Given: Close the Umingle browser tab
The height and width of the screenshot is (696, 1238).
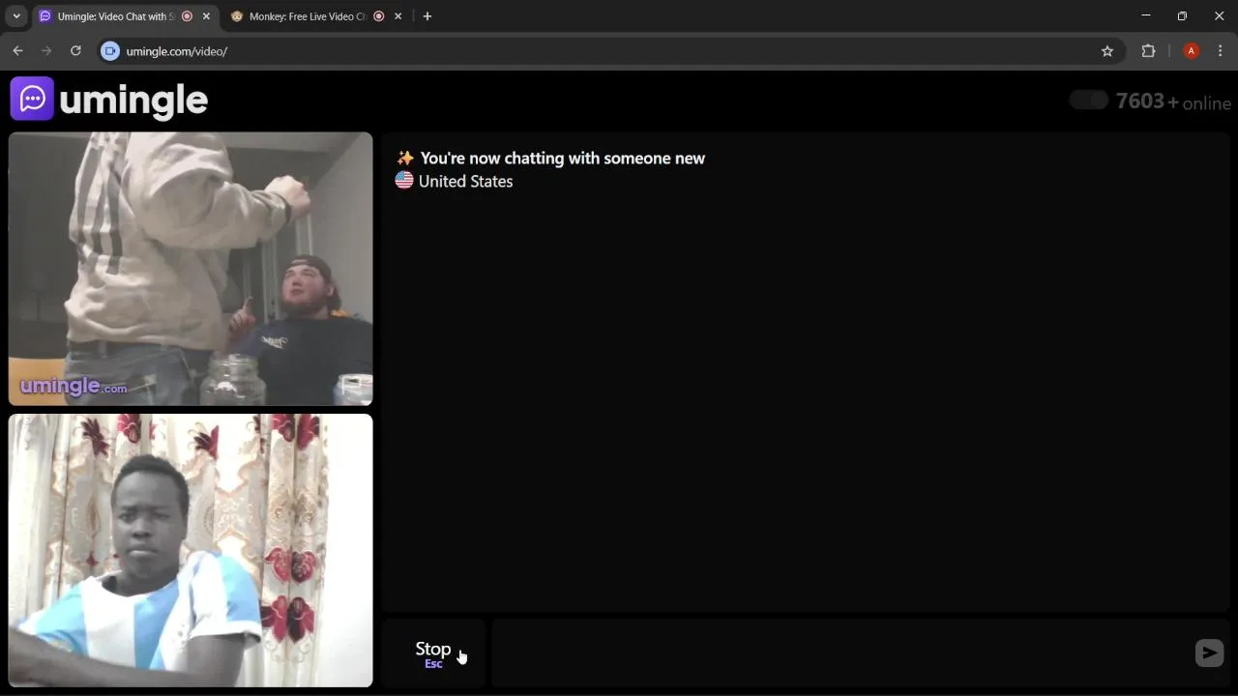Looking at the screenshot, I should pyautogui.click(x=206, y=16).
